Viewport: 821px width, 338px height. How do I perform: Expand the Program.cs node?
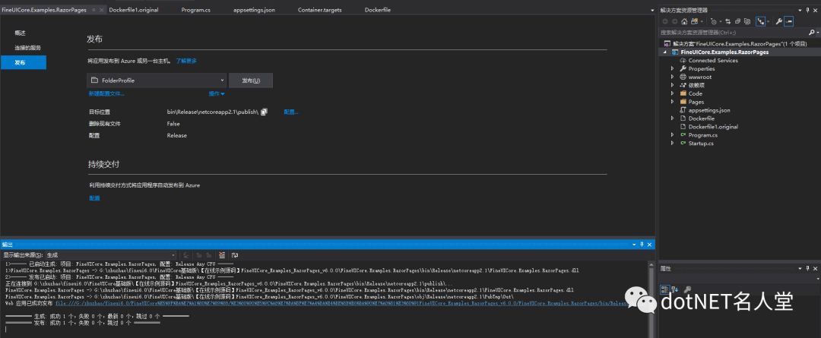(x=673, y=135)
